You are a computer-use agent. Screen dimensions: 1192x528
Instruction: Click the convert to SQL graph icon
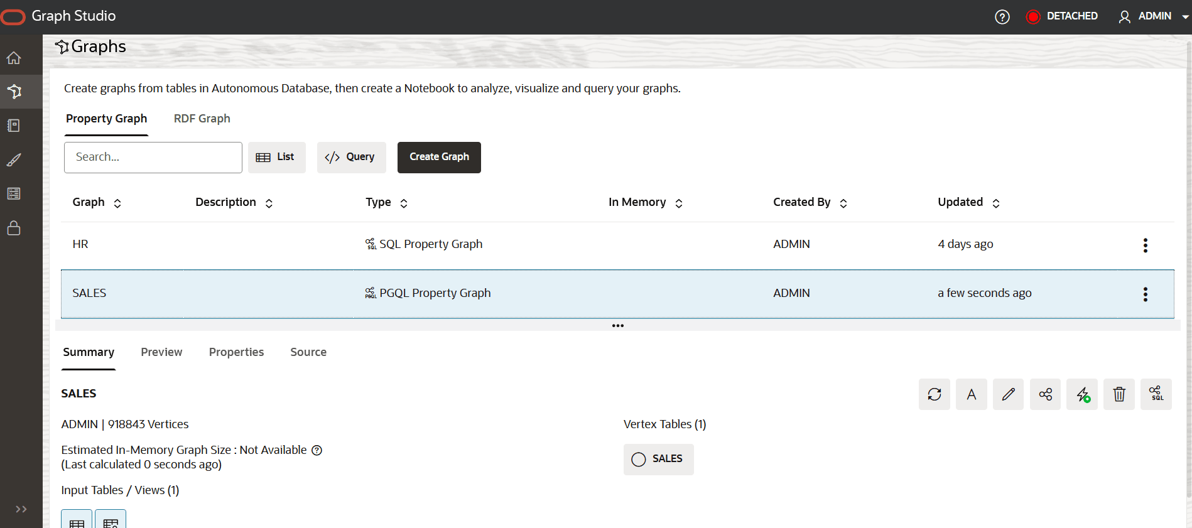(1156, 394)
